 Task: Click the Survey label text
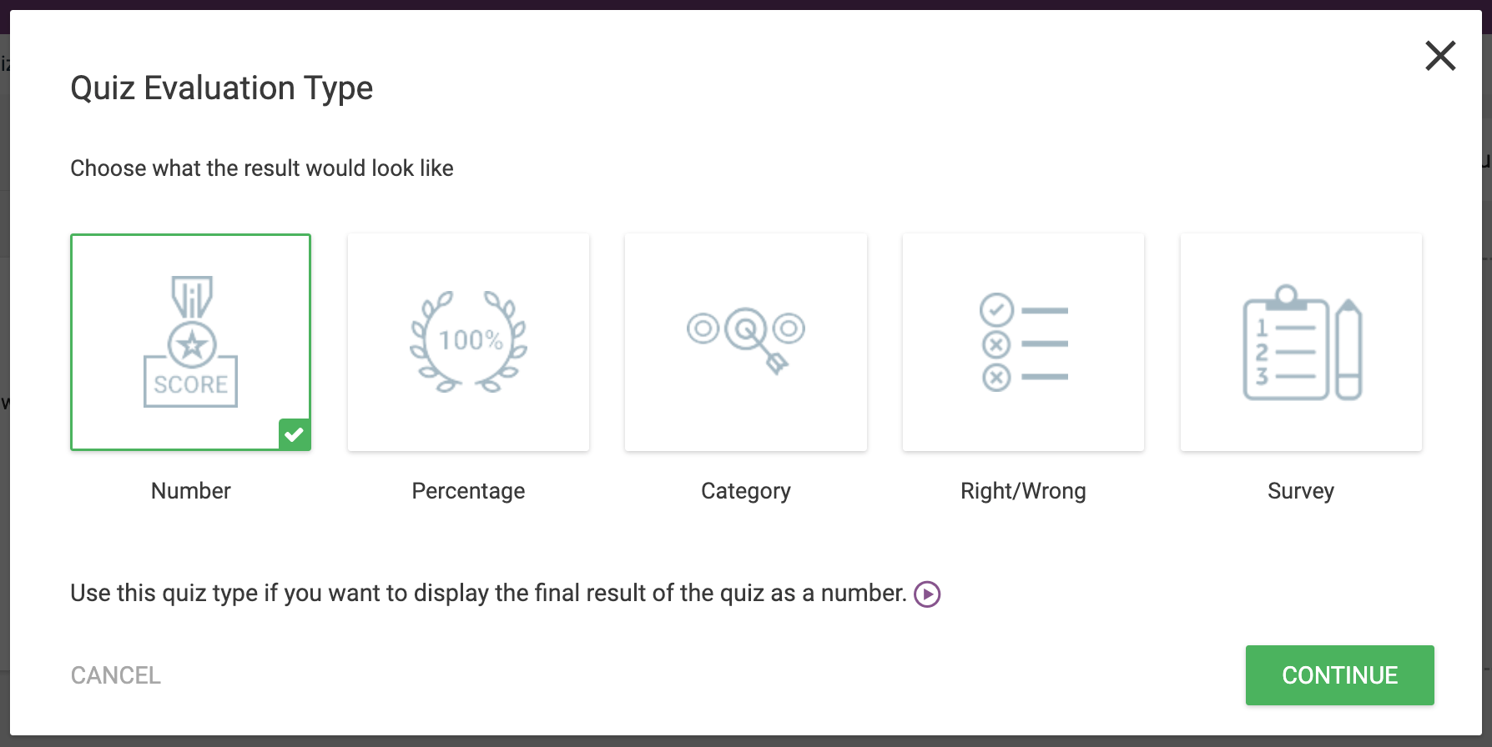point(1300,491)
